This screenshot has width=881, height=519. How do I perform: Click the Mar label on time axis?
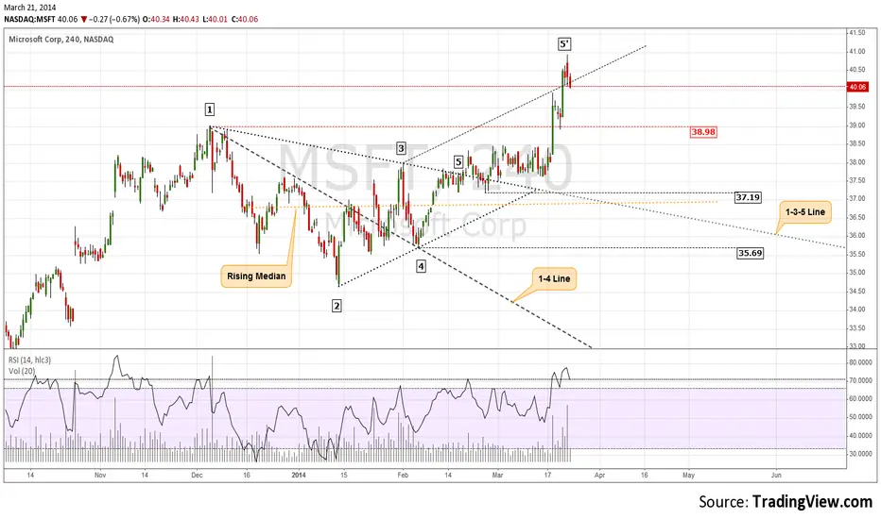click(497, 476)
